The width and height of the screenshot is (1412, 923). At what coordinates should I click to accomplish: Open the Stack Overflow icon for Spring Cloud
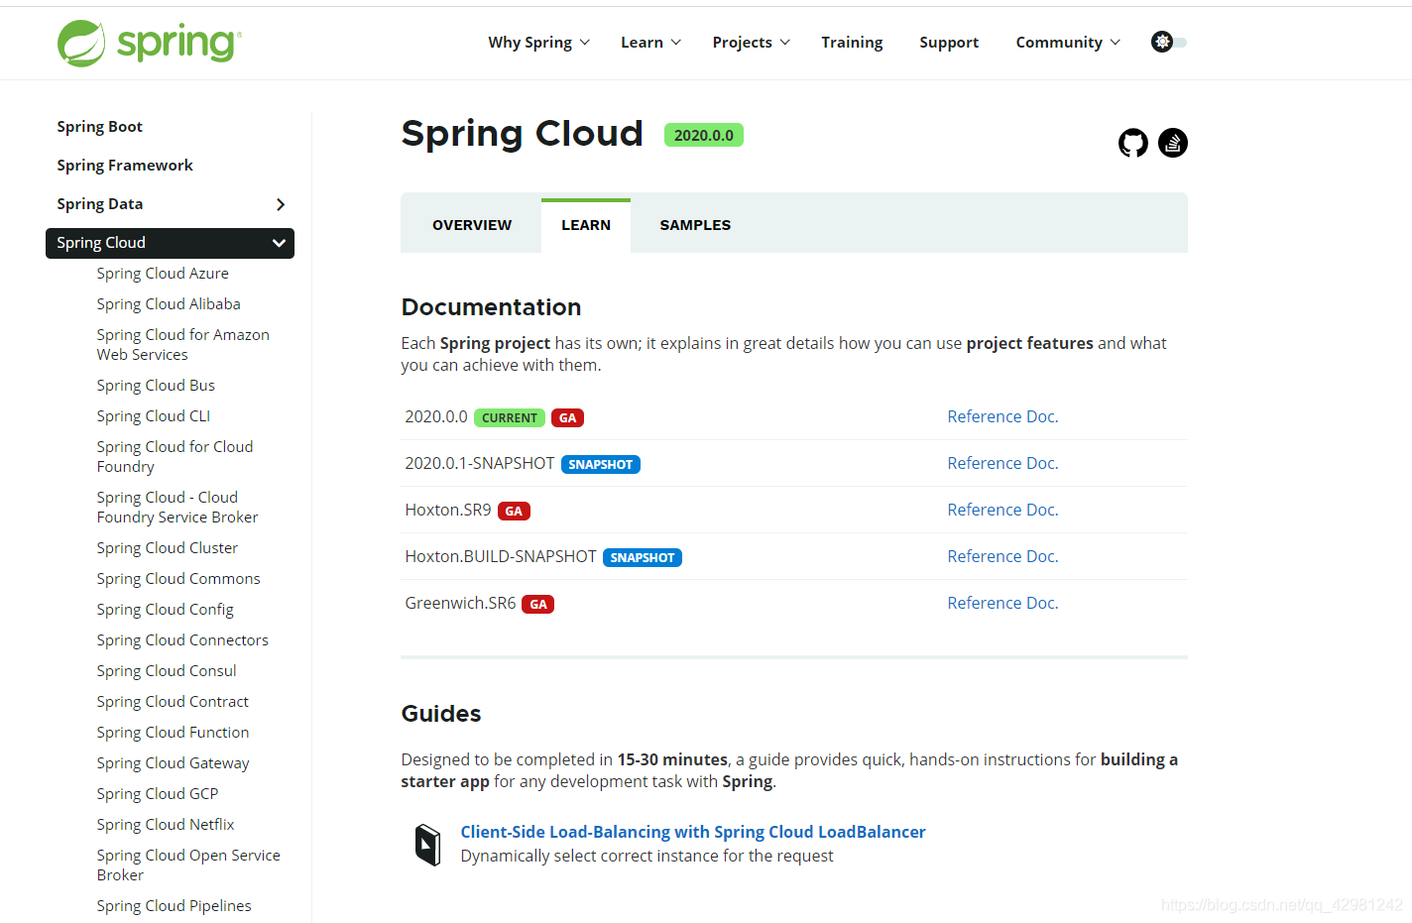click(1172, 143)
